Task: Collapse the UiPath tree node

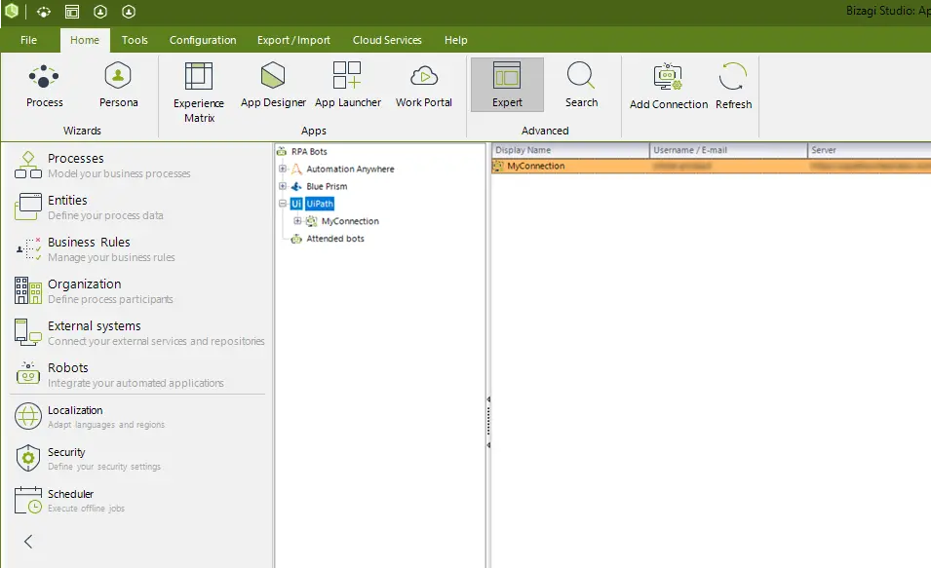Action: pos(283,204)
